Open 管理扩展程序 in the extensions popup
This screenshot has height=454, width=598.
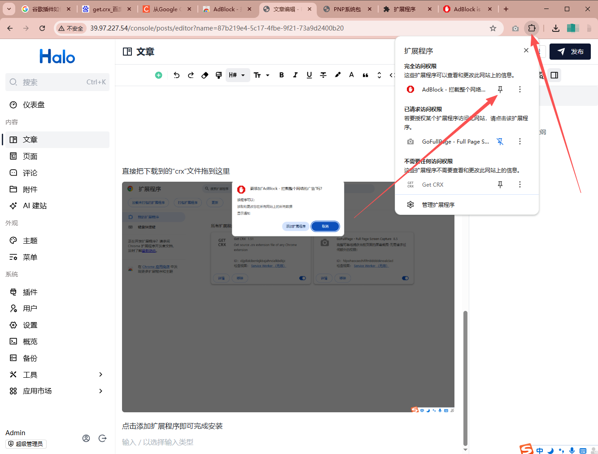(x=438, y=205)
